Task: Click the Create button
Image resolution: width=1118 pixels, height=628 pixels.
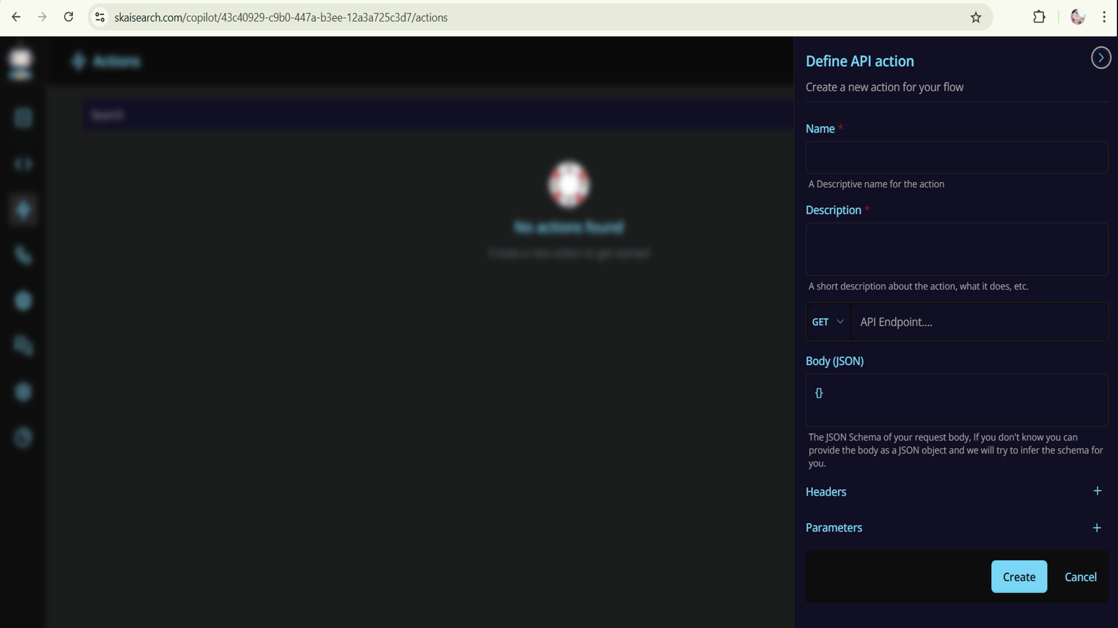Action: click(x=1018, y=577)
